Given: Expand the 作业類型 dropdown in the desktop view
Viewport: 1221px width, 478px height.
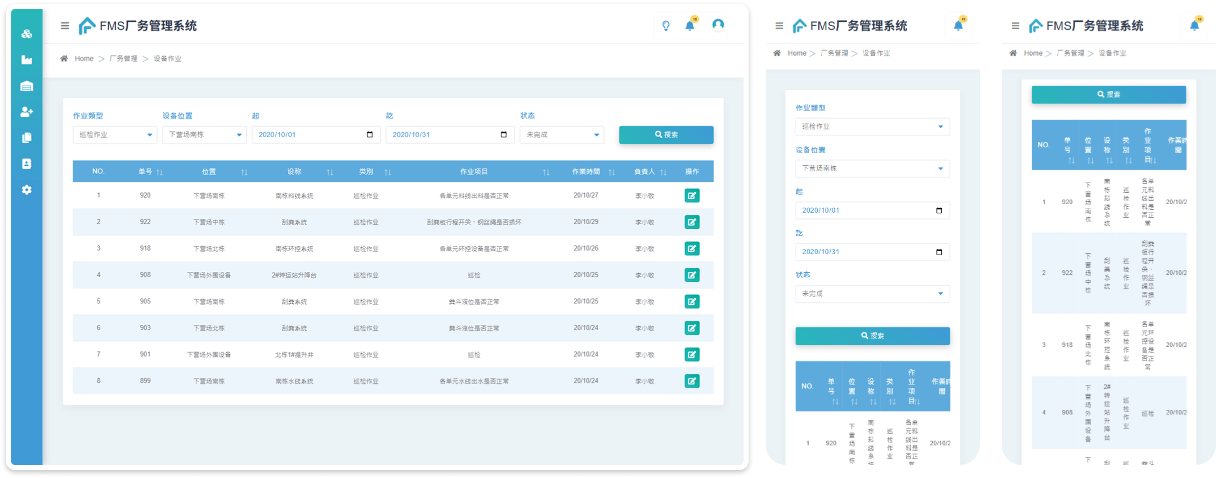Looking at the screenshot, I should [x=115, y=135].
